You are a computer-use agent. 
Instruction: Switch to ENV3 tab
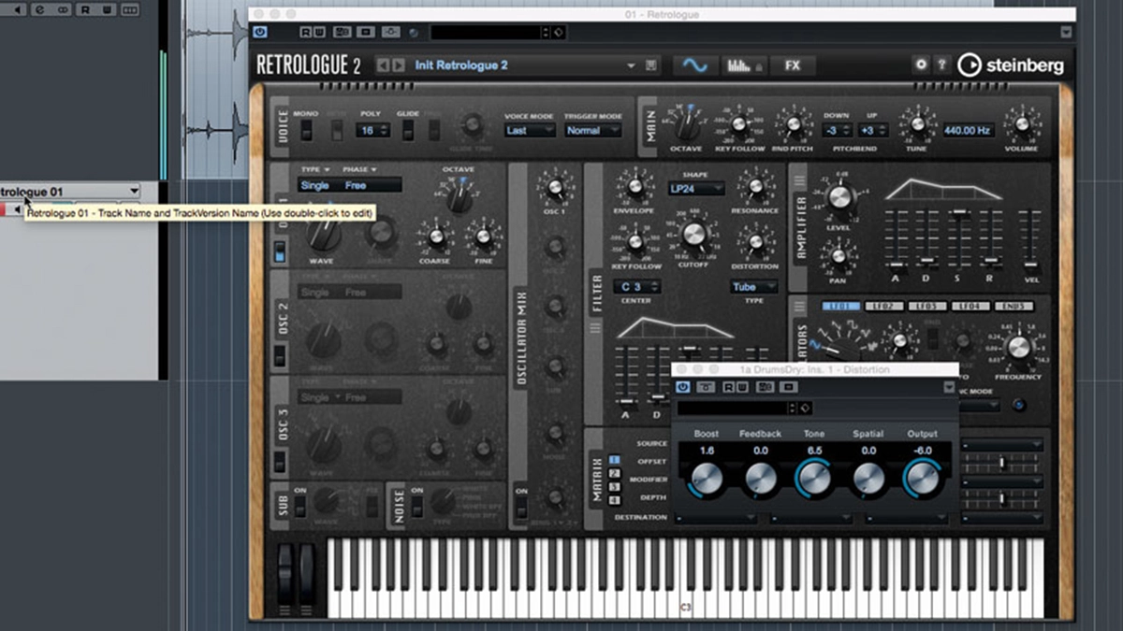click(x=1014, y=307)
